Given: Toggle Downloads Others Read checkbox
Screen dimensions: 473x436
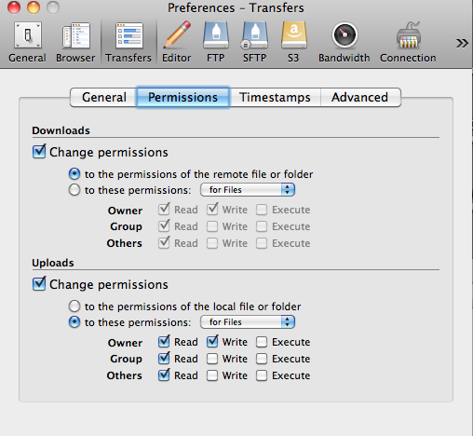Looking at the screenshot, I should coord(164,243).
